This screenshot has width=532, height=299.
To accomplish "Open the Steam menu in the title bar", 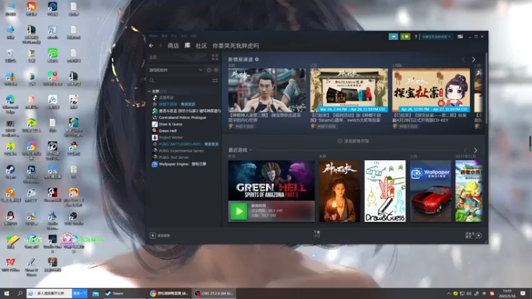I will pos(153,36).
